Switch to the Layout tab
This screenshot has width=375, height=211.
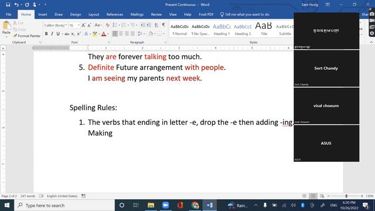tap(94, 14)
